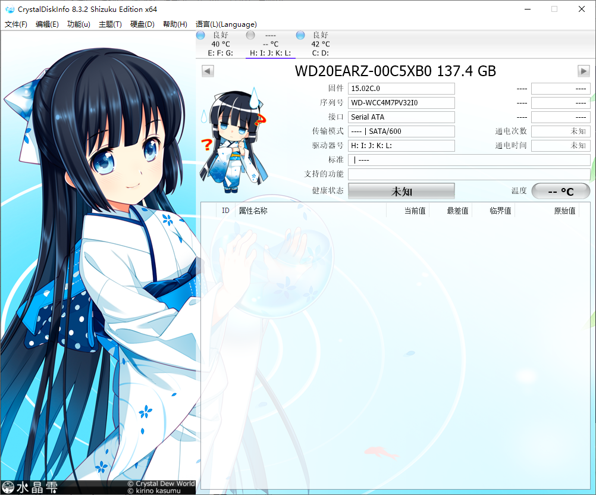This screenshot has width=596, height=495.
Task: Click the transfer mode field SATA/600
Action: point(401,131)
